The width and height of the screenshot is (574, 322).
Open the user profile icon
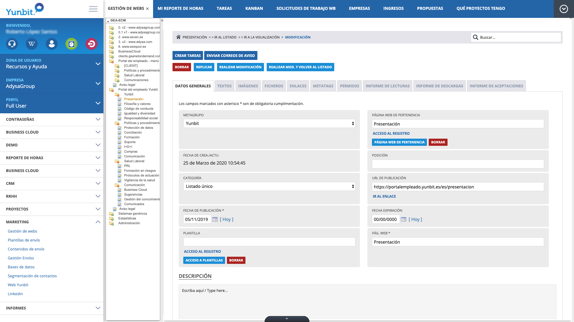point(52,44)
